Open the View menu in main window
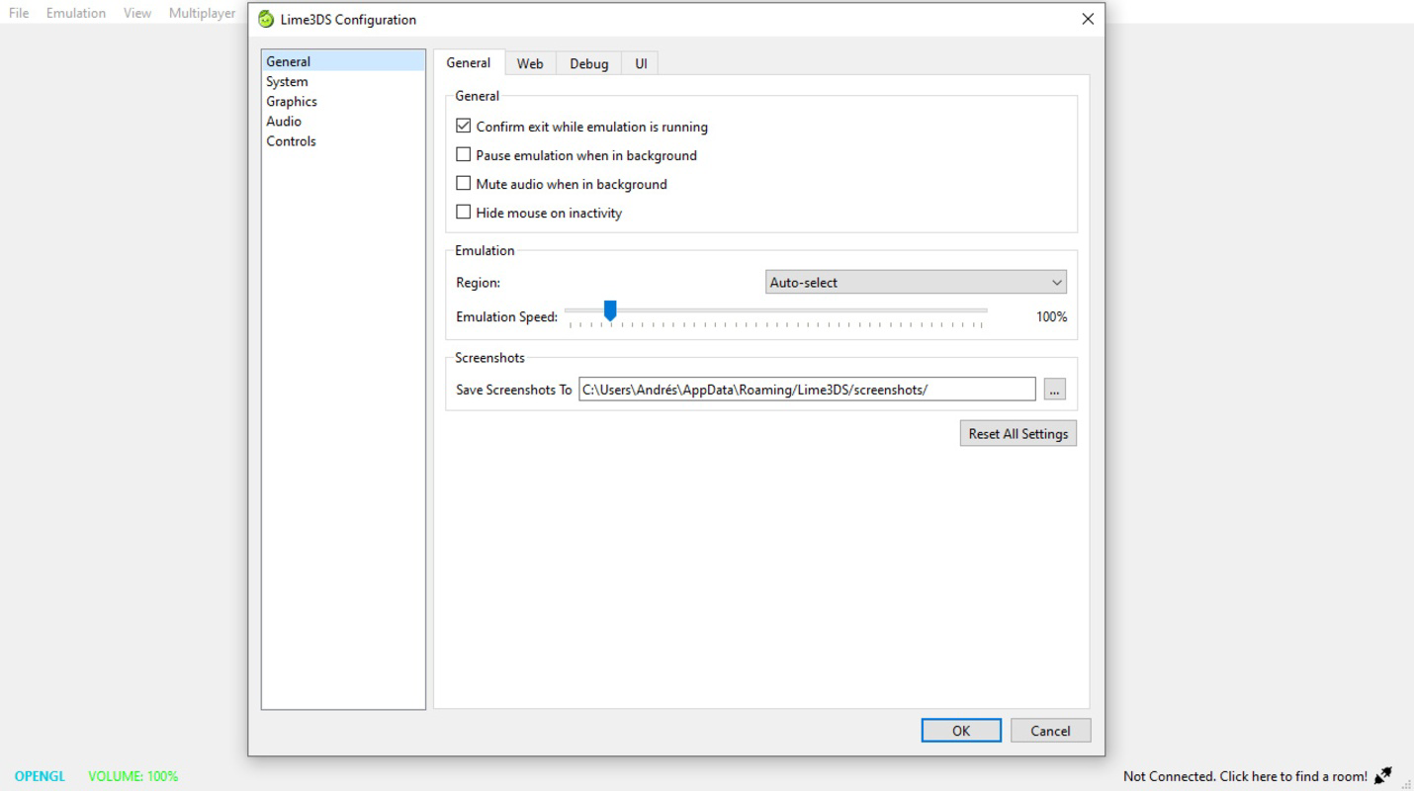 point(137,13)
